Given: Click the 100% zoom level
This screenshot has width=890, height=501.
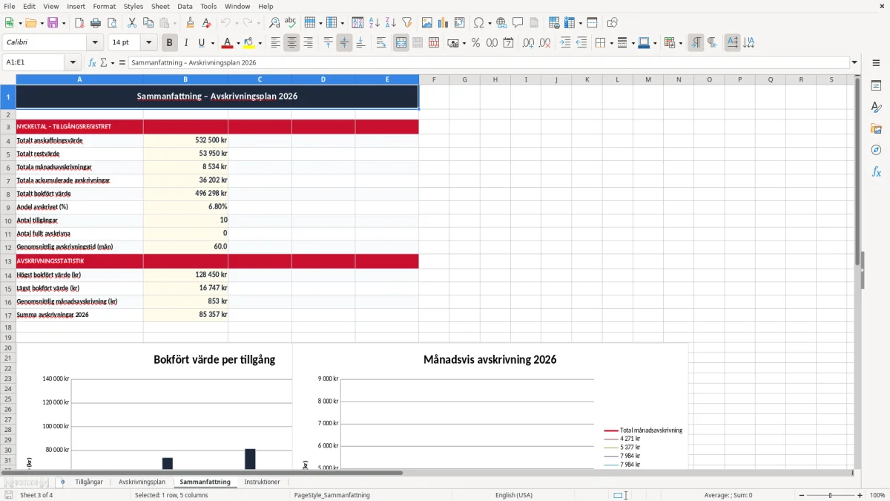Looking at the screenshot, I should tap(877, 495).
